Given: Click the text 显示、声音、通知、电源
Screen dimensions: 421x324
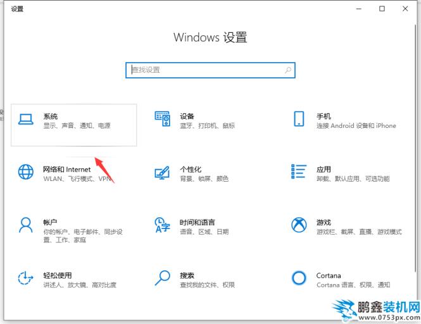Looking at the screenshot, I should pos(77,126).
